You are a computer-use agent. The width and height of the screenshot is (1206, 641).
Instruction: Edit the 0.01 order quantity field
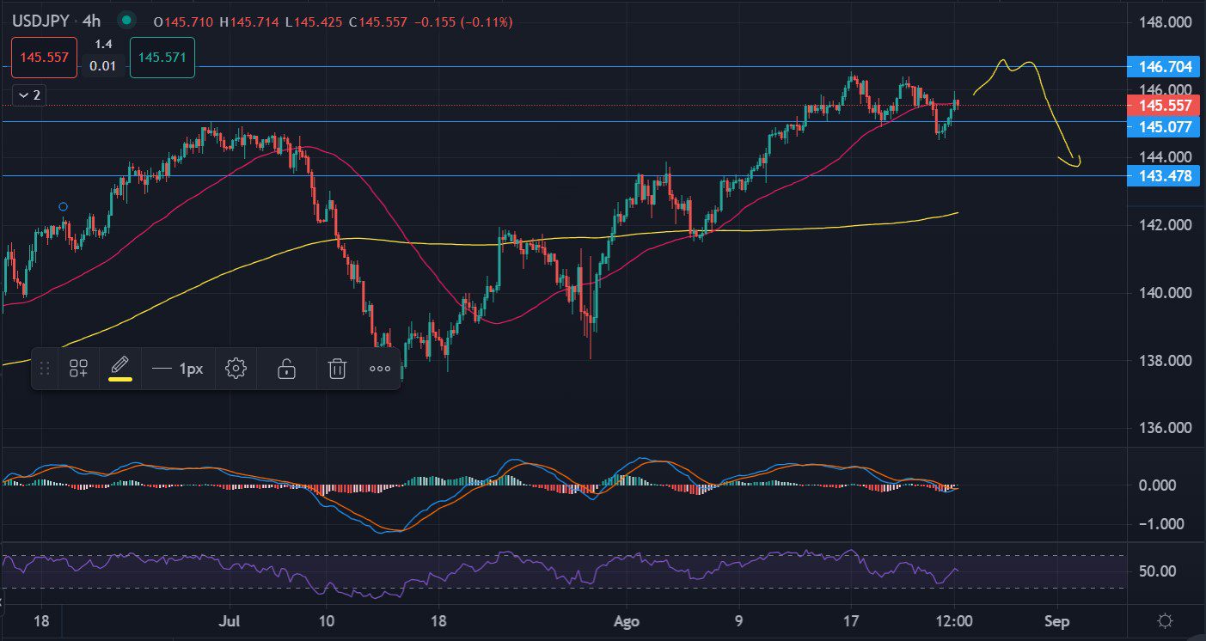(103, 66)
